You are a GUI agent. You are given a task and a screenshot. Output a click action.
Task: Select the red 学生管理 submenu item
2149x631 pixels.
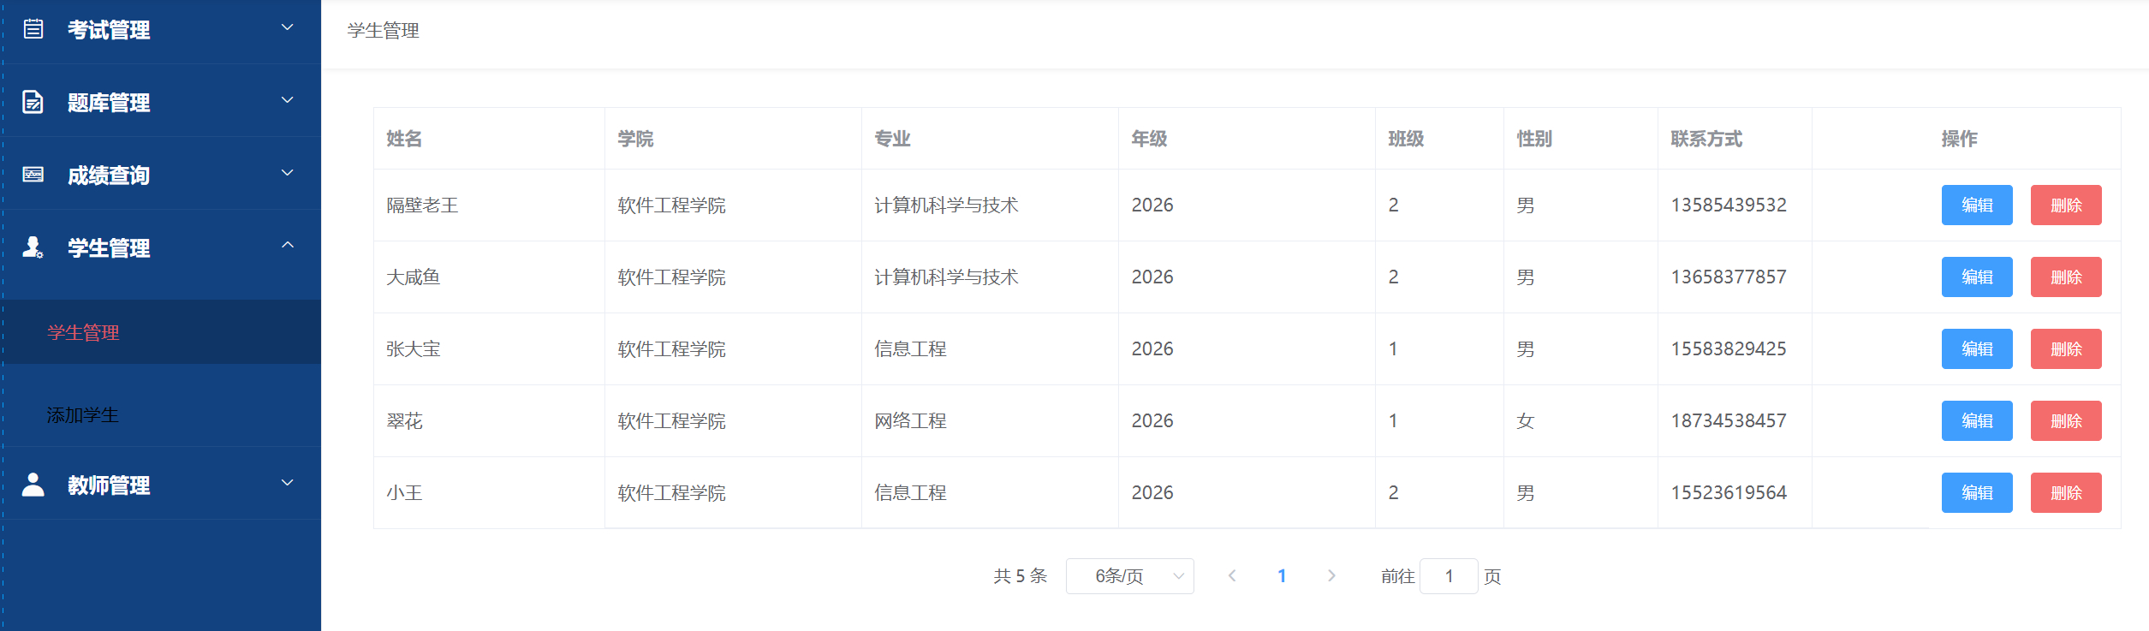click(83, 332)
